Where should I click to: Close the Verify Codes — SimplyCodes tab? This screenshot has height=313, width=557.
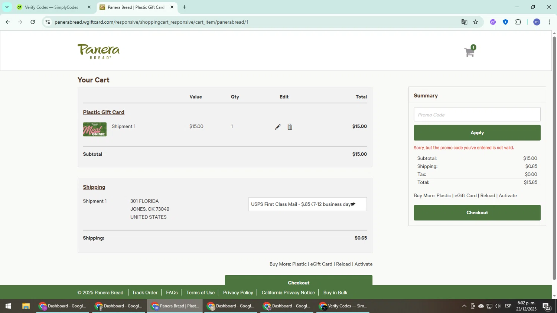(89, 7)
